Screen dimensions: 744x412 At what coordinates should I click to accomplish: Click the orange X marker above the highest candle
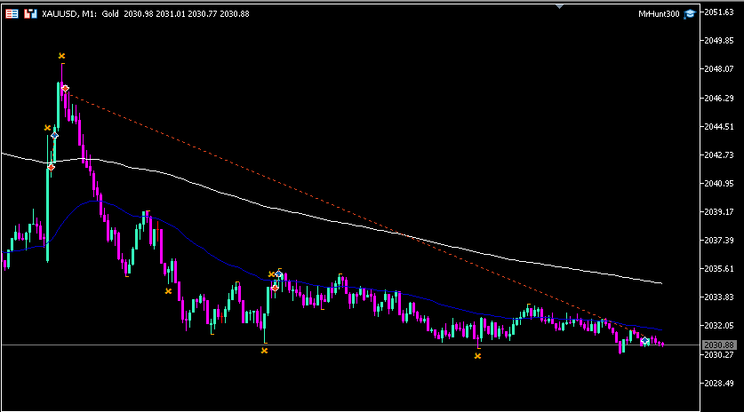pos(61,56)
